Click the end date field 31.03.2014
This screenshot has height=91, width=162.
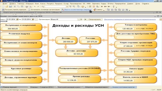point(27,19)
